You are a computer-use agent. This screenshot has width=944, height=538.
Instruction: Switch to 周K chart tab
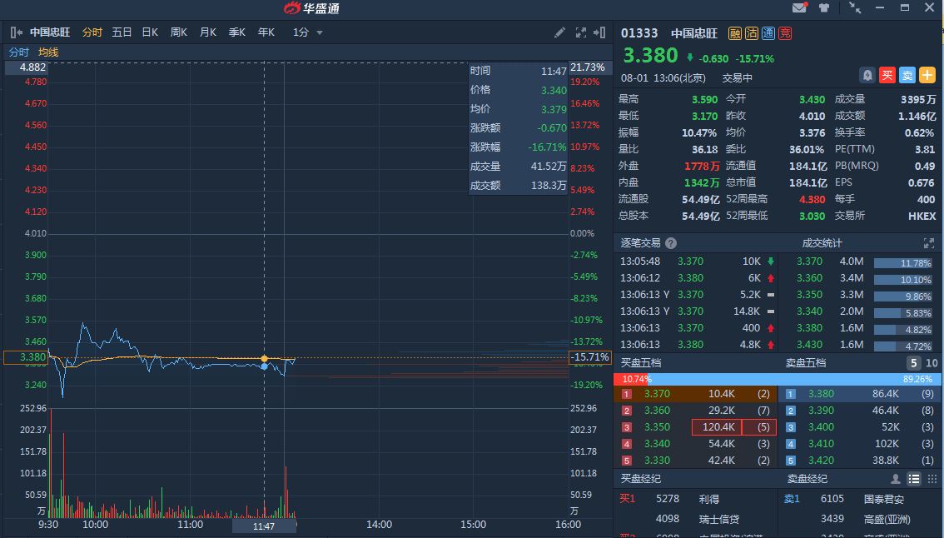coord(179,32)
